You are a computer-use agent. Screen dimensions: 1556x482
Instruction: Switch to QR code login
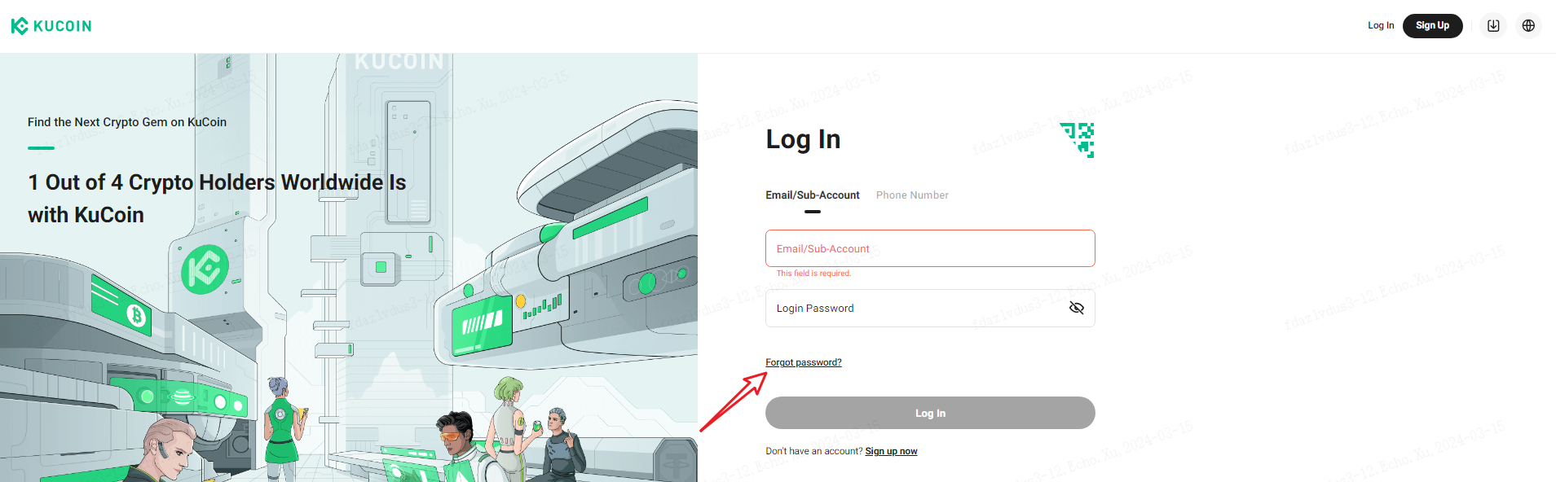point(1077,139)
